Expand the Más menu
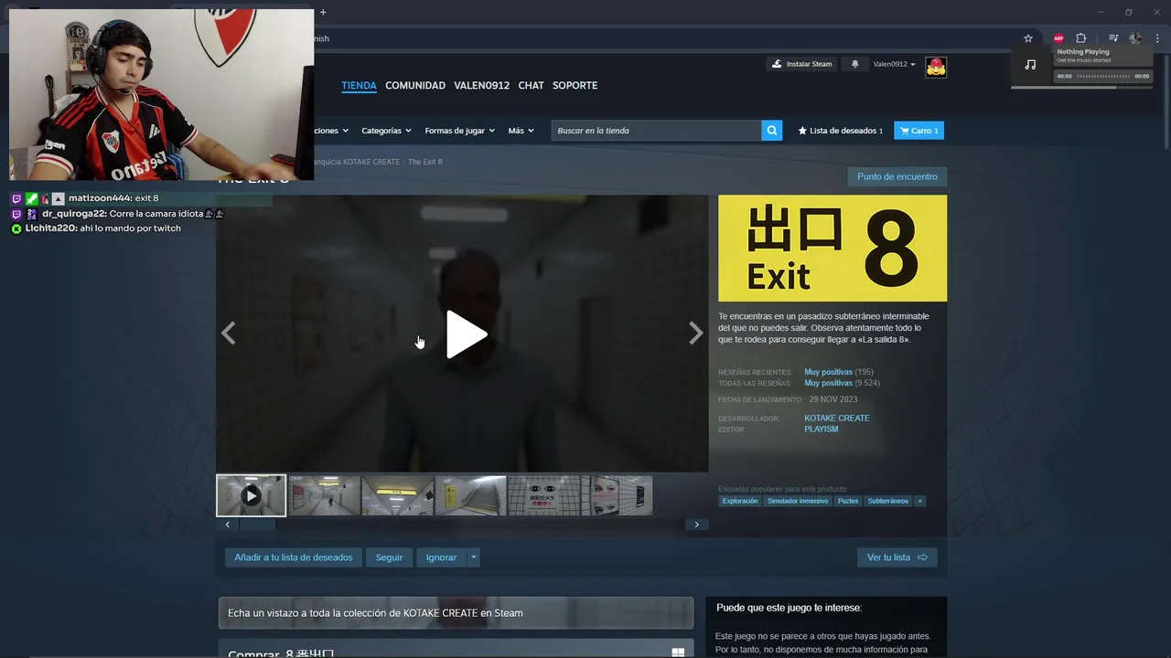Image resolution: width=1171 pixels, height=658 pixels. pos(521,131)
